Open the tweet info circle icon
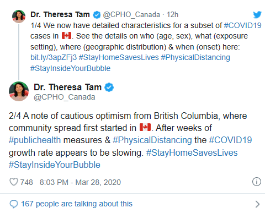 (257, 182)
